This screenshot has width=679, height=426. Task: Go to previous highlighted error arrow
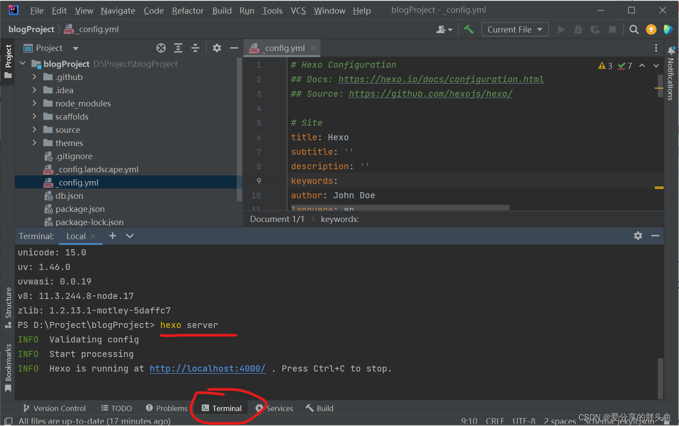pyautogui.click(x=642, y=66)
